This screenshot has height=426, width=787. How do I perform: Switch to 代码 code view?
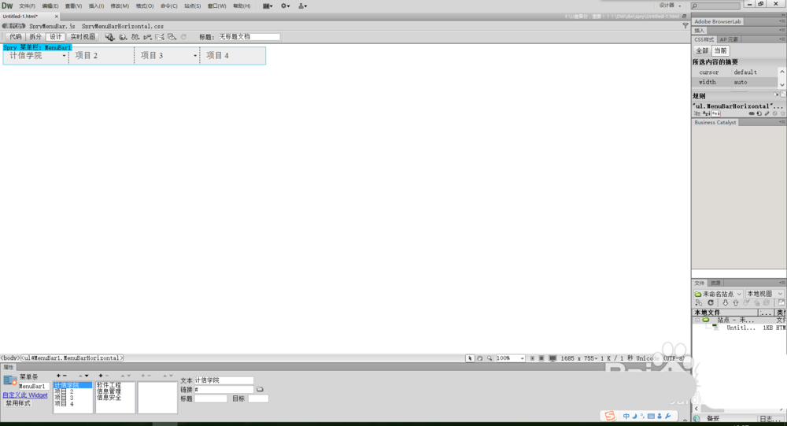[x=16, y=37]
